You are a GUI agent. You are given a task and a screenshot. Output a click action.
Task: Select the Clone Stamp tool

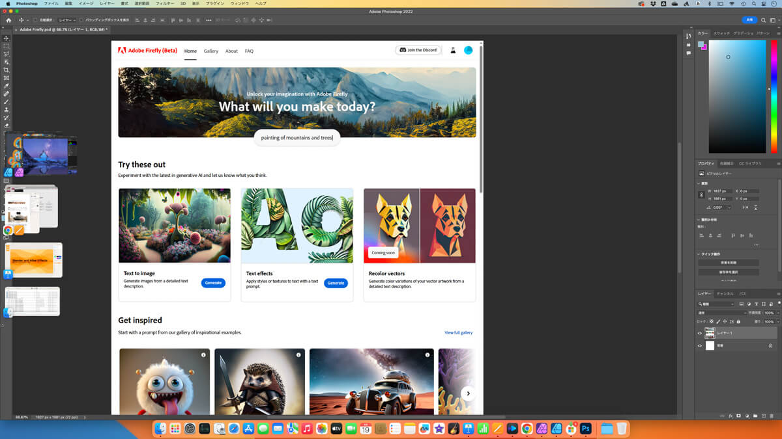pyautogui.click(x=7, y=109)
